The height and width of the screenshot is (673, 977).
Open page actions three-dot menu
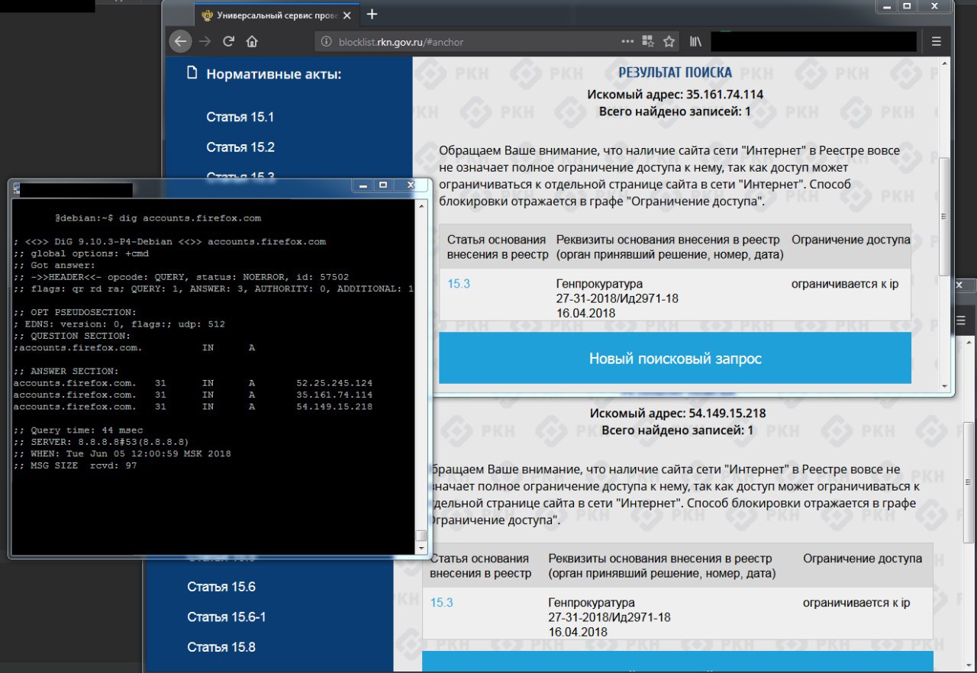click(627, 41)
